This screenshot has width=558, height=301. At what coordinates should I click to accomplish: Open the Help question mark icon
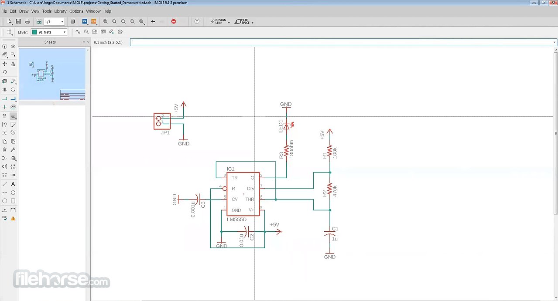pyautogui.click(x=197, y=21)
